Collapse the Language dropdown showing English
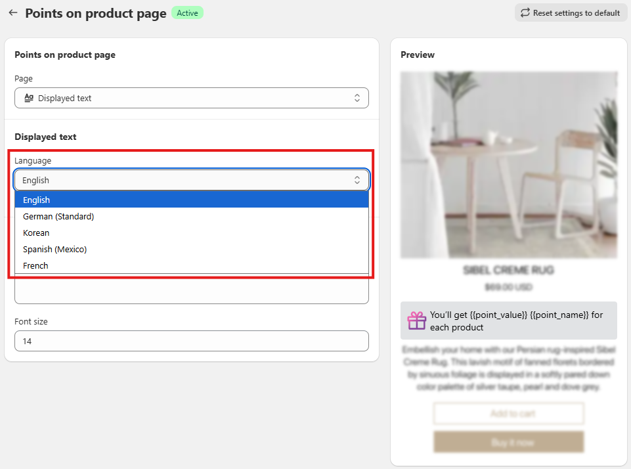This screenshot has height=469, width=631. (191, 180)
